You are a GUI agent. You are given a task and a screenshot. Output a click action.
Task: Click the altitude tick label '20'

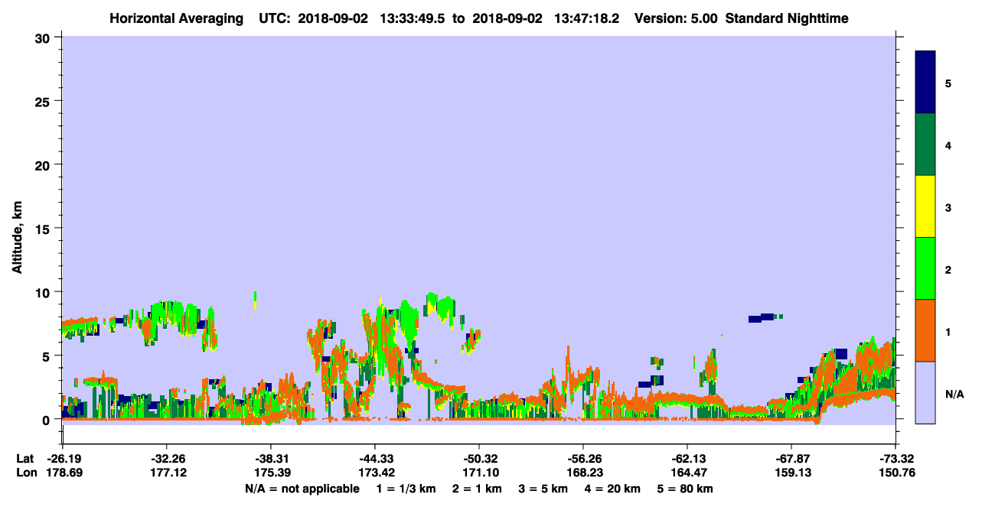pyautogui.click(x=44, y=164)
